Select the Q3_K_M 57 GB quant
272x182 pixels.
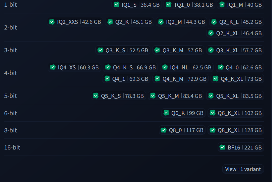click(178, 50)
